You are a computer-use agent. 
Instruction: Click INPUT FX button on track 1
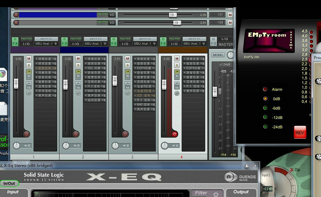coord(46,39)
